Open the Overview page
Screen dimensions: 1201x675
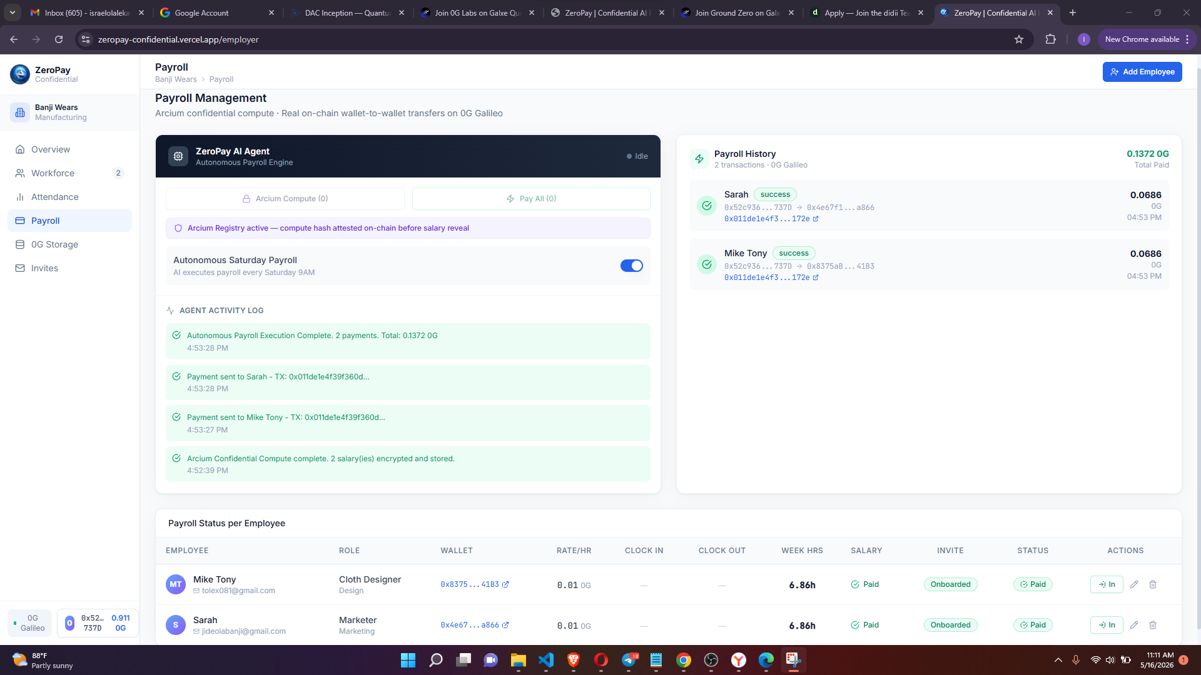69,149
